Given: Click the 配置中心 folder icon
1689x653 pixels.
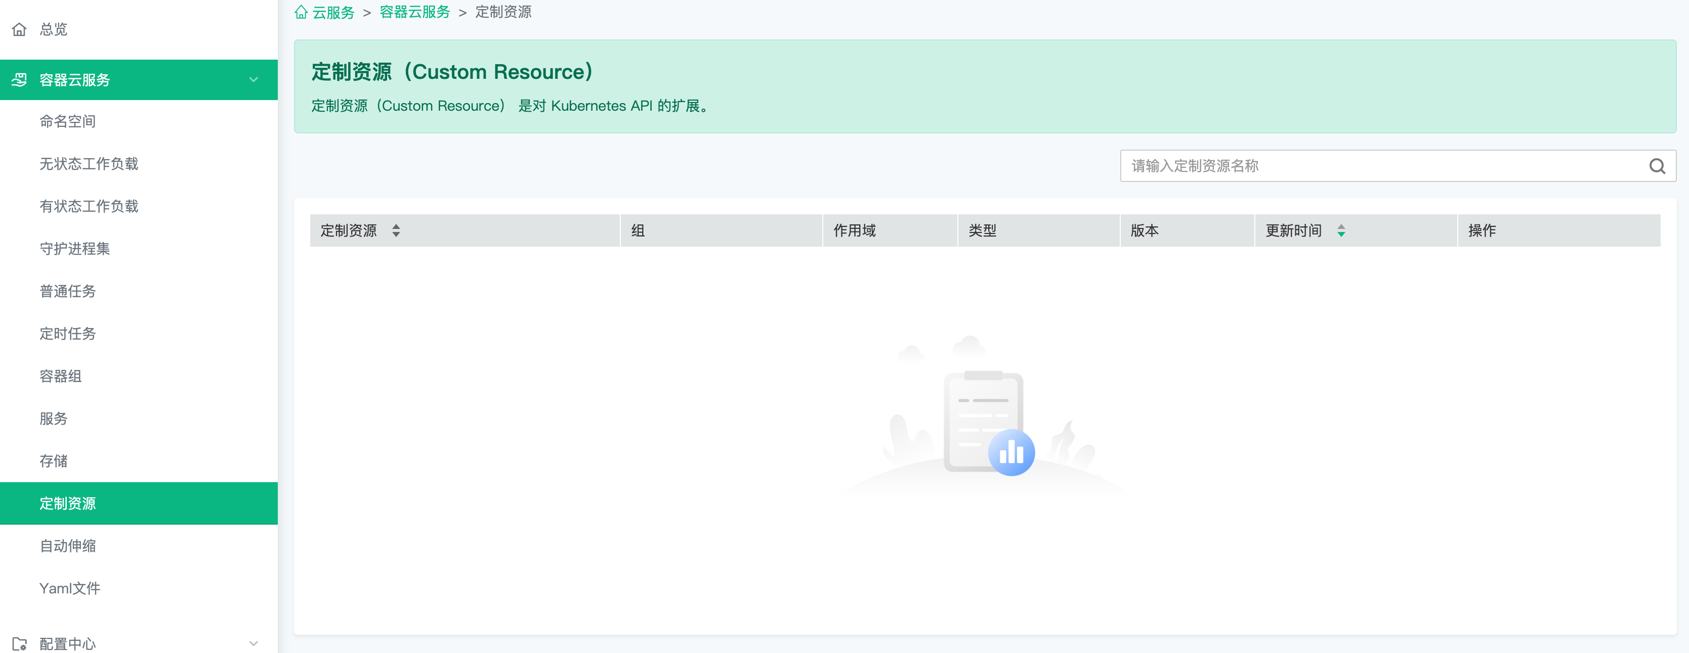Looking at the screenshot, I should coord(20,643).
